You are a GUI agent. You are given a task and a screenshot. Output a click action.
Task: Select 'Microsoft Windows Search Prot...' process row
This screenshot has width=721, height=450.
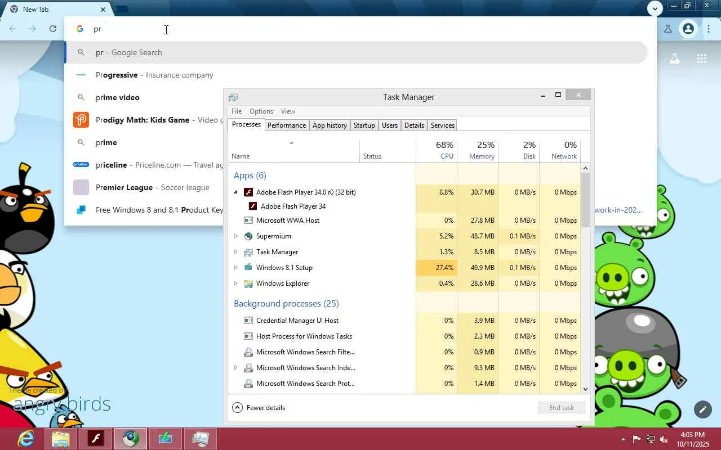coord(404,384)
